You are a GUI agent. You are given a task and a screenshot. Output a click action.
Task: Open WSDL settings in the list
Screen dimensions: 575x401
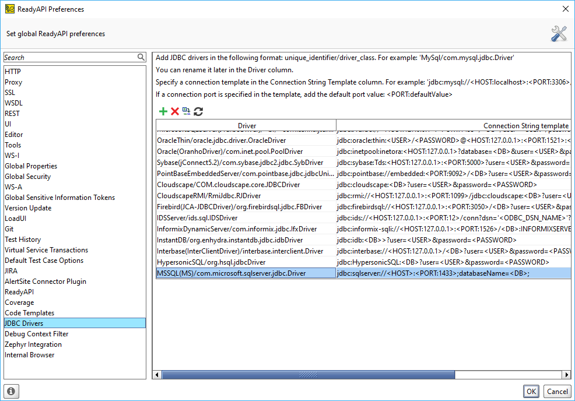(75, 103)
